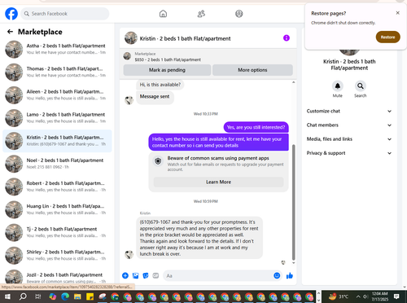
Task: Open Friends icon in top navigation
Action: [201, 14]
